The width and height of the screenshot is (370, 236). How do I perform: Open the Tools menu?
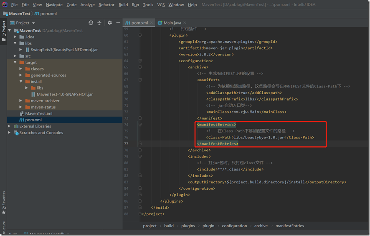pyautogui.click(x=148, y=5)
